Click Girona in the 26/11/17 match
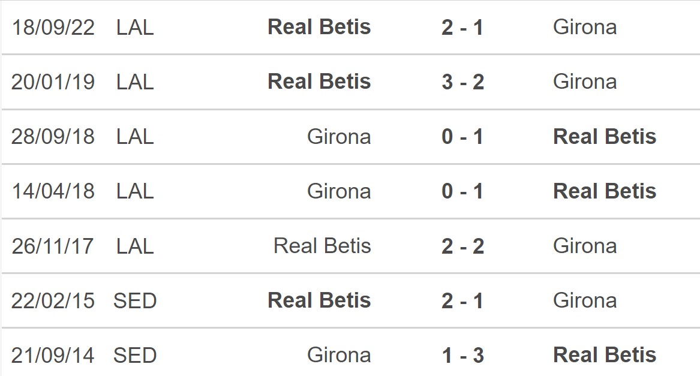 (585, 246)
